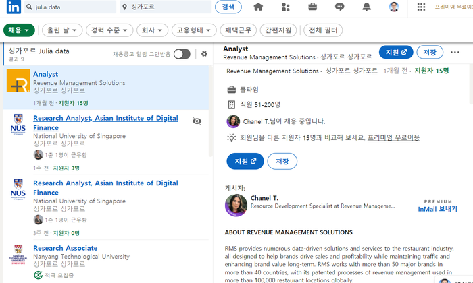Click lower 지원 apply button
This screenshot has width=473, height=283.
[245, 161]
